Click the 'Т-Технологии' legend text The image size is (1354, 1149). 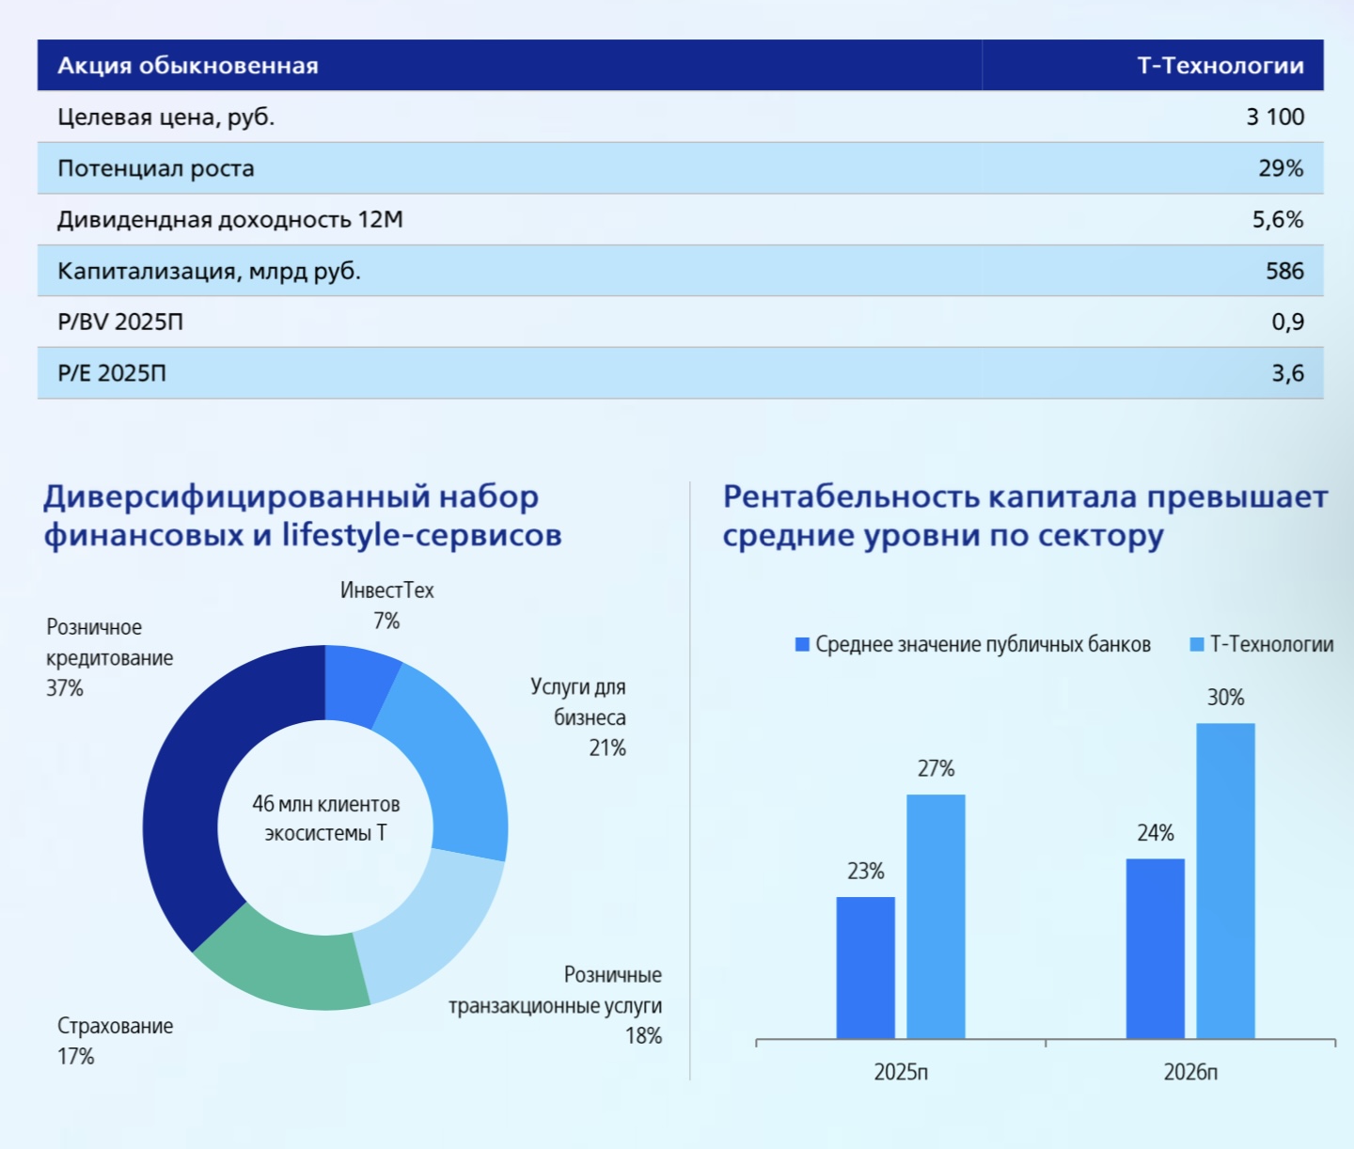click(1271, 644)
